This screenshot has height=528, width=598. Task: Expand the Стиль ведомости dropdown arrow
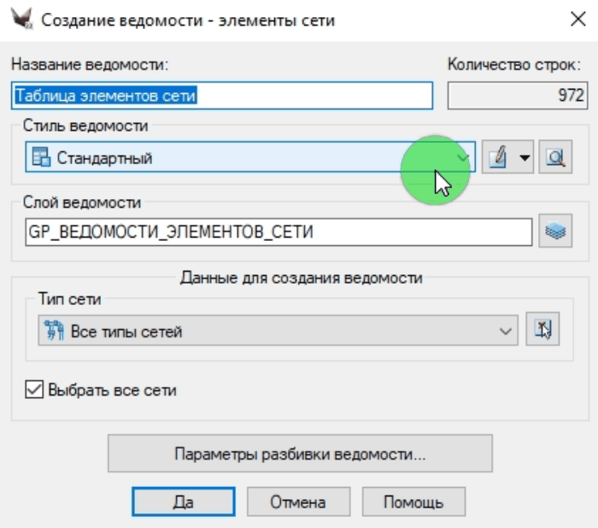(x=462, y=157)
